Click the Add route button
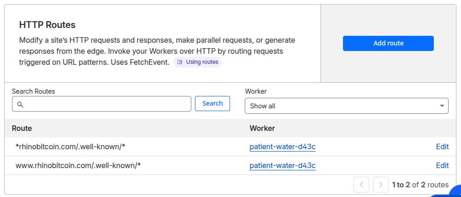461x197 pixels. pyautogui.click(x=388, y=43)
